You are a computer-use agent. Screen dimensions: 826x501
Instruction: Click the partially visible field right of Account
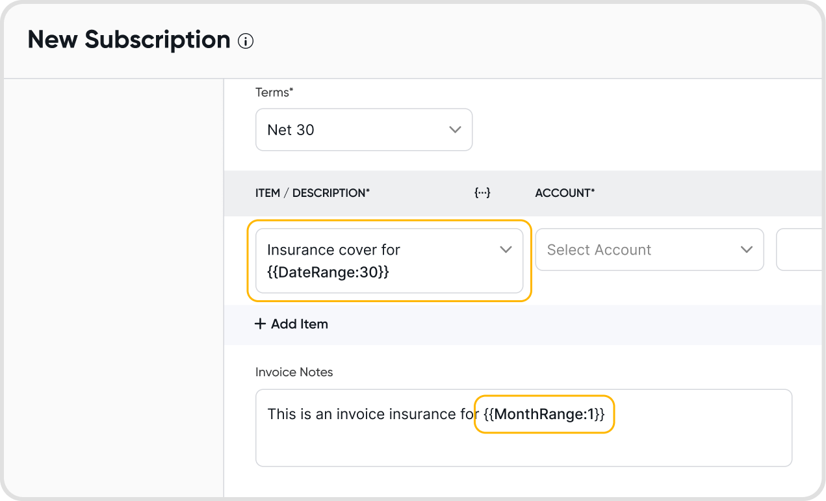tap(799, 250)
